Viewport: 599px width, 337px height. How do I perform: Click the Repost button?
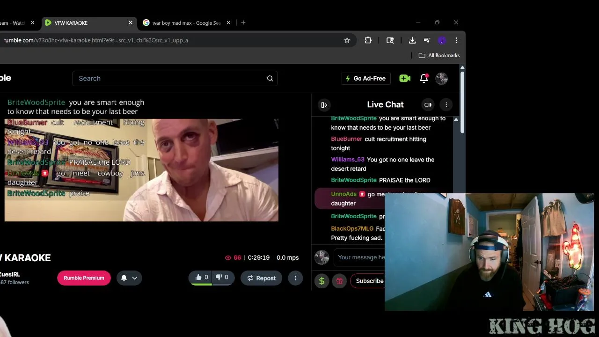coord(261,278)
